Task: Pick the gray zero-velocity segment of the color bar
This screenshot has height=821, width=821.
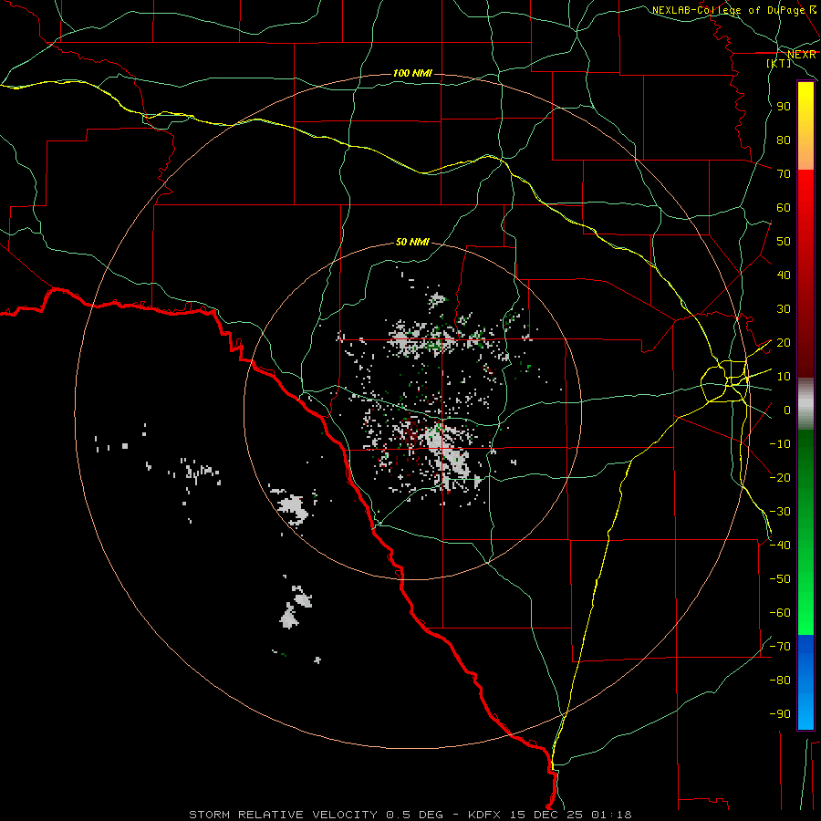Action: [x=805, y=404]
